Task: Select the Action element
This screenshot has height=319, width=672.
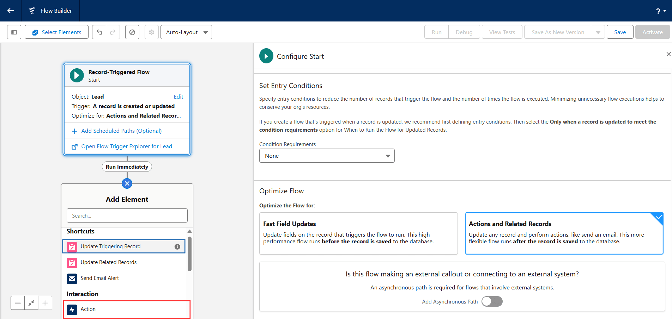Action: (127, 309)
